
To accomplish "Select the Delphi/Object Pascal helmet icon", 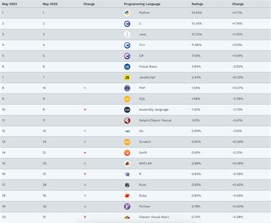I will coord(127,120).
